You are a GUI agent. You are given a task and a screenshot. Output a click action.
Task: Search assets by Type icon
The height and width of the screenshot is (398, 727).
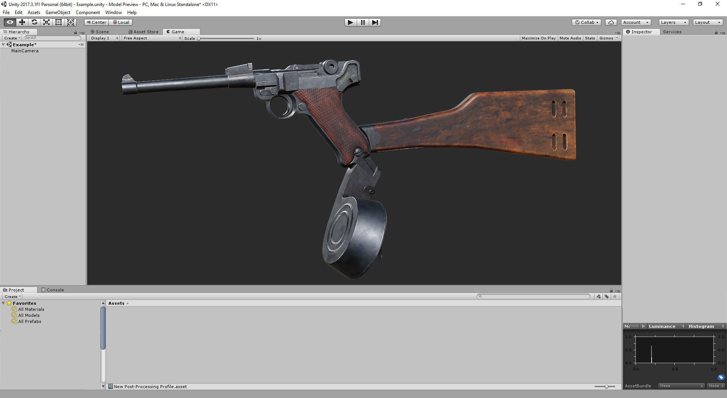599,296
